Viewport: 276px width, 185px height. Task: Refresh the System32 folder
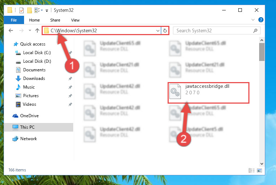click(165, 30)
